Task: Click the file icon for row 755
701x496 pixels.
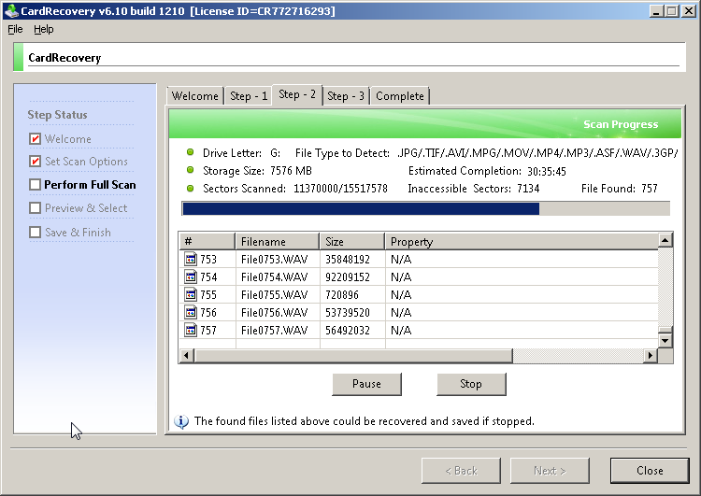Action: [191, 294]
